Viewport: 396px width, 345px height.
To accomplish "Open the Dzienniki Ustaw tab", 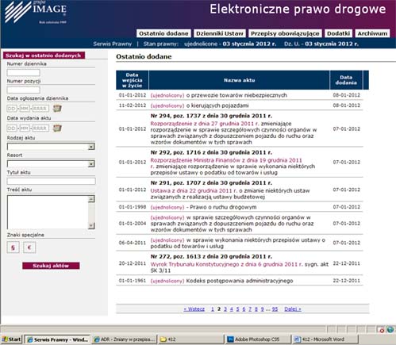I will [x=220, y=33].
